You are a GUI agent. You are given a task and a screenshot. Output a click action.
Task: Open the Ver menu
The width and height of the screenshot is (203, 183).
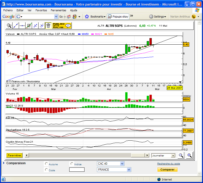pyautogui.click(x=29, y=10)
